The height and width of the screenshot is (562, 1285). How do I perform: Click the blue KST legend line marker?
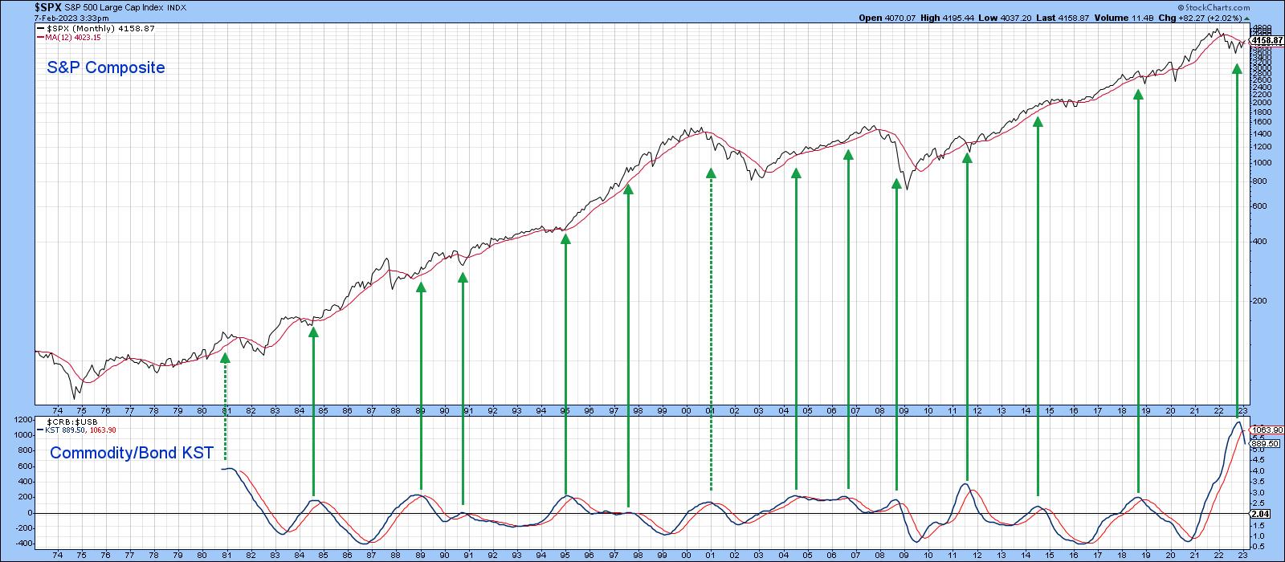pyautogui.click(x=40, y=430)
